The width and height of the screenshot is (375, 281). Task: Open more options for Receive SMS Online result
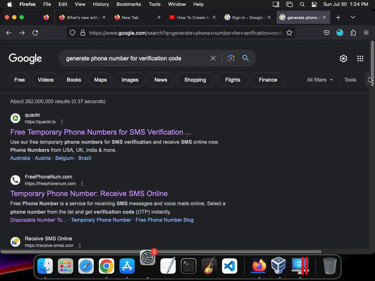(80, 246)
